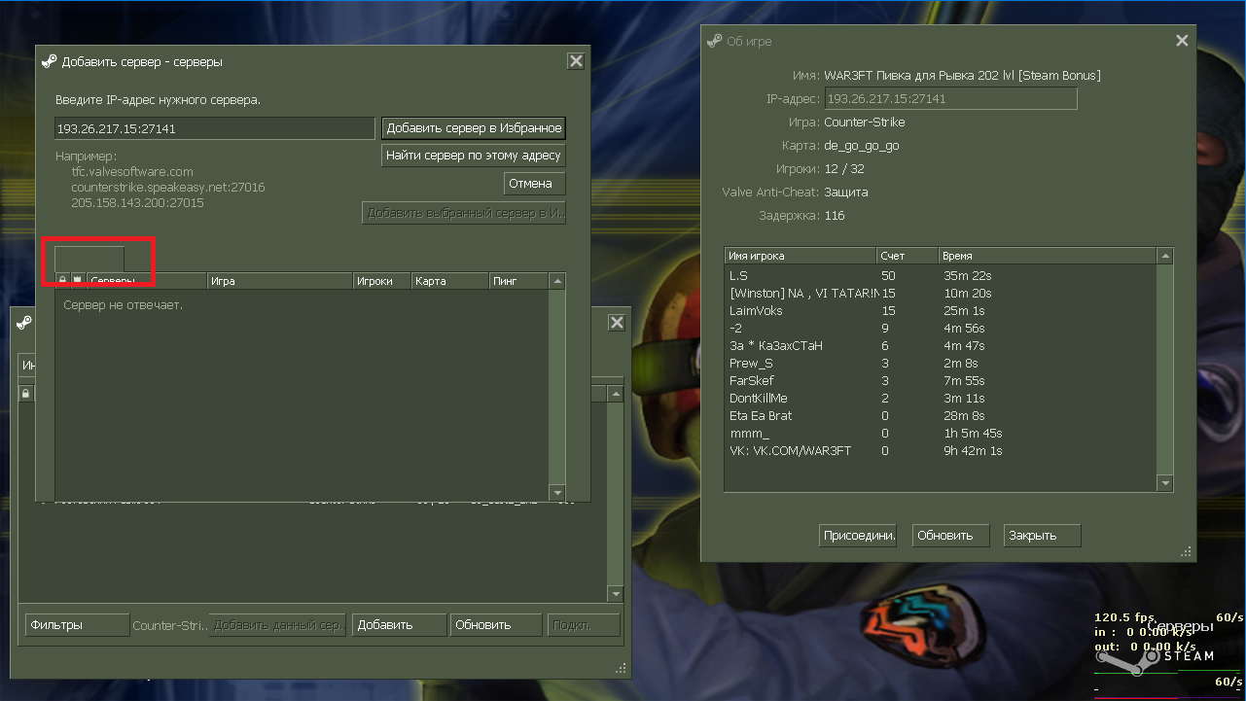Sort Add server list by 'Пинг' column

point(518,281)
